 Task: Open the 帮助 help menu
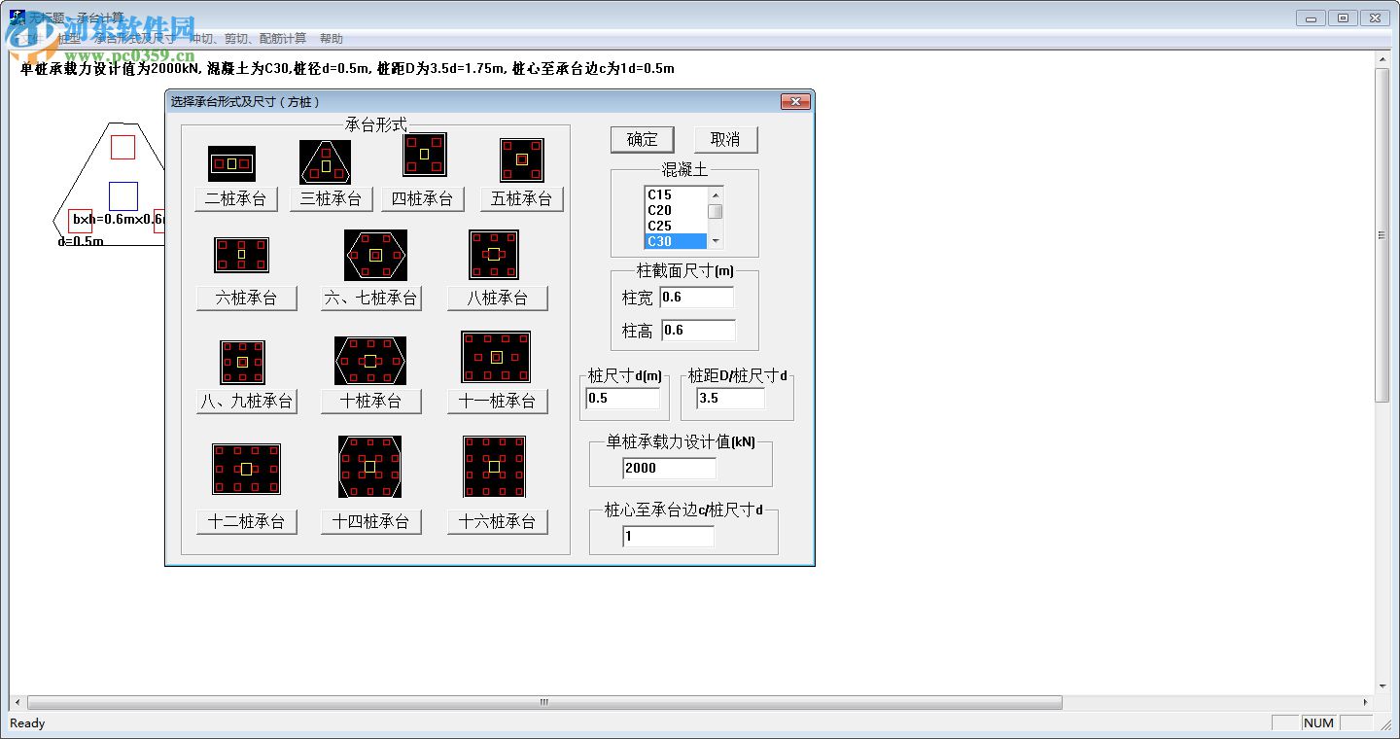(x=330, y=38)
